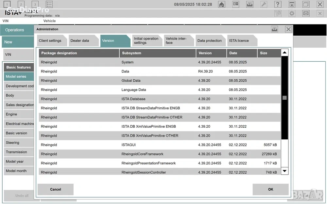Click the top toolbar printer icon
Screen dimensions: 327x204
point(250,5)
